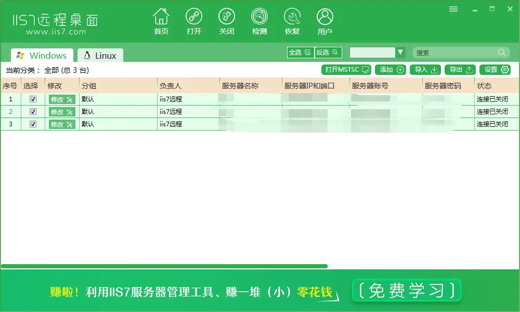Click the 当前分类 全部 label

click(x=47, y=70)
